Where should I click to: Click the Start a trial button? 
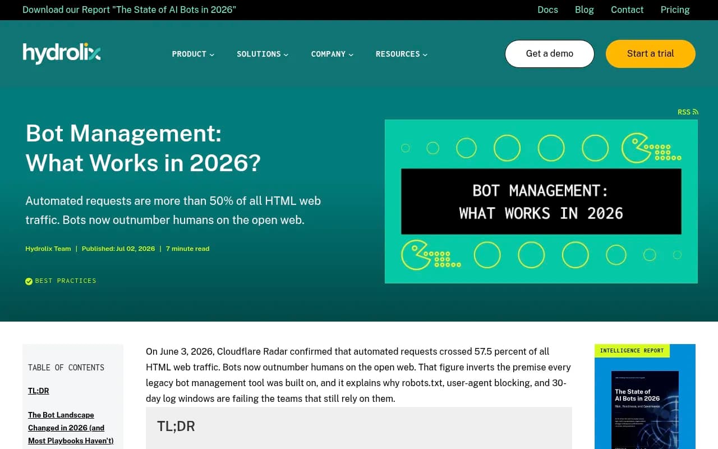click(x=651, y=54)
